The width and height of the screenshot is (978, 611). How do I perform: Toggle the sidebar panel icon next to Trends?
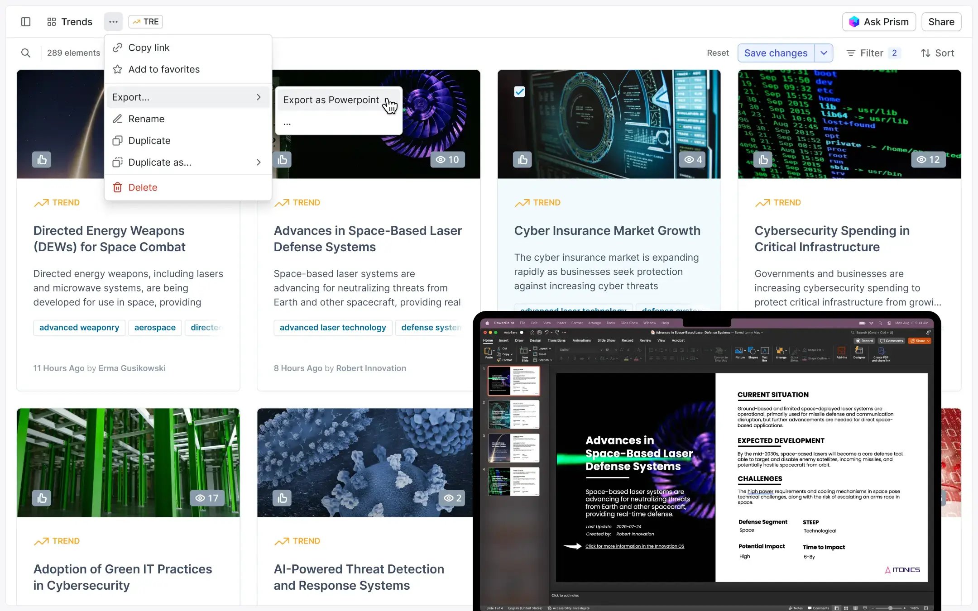[26, 21]
